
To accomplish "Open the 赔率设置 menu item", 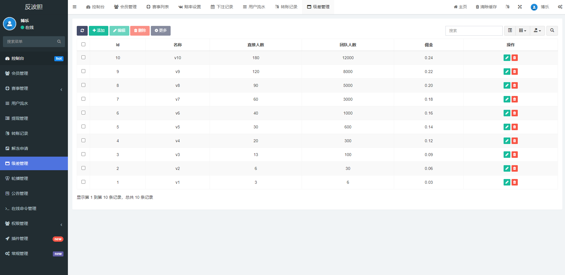I will 190,6.
